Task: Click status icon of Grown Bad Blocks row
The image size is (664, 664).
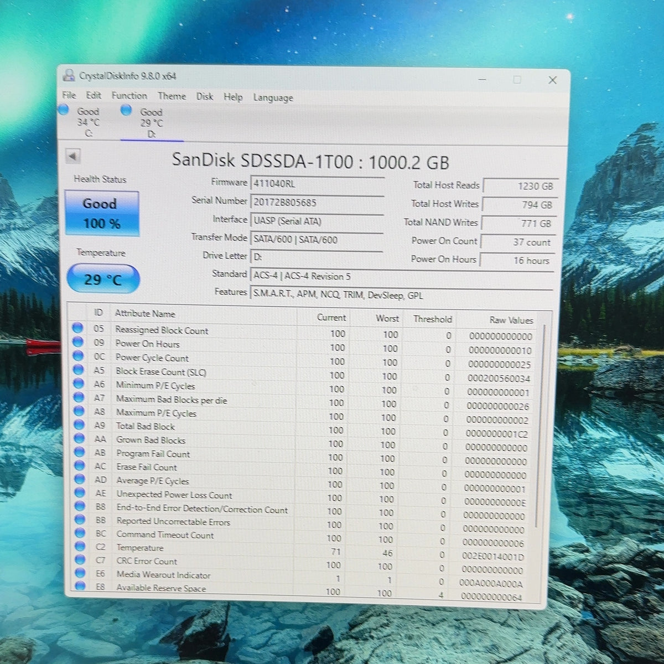Action: tap(79, 438)
